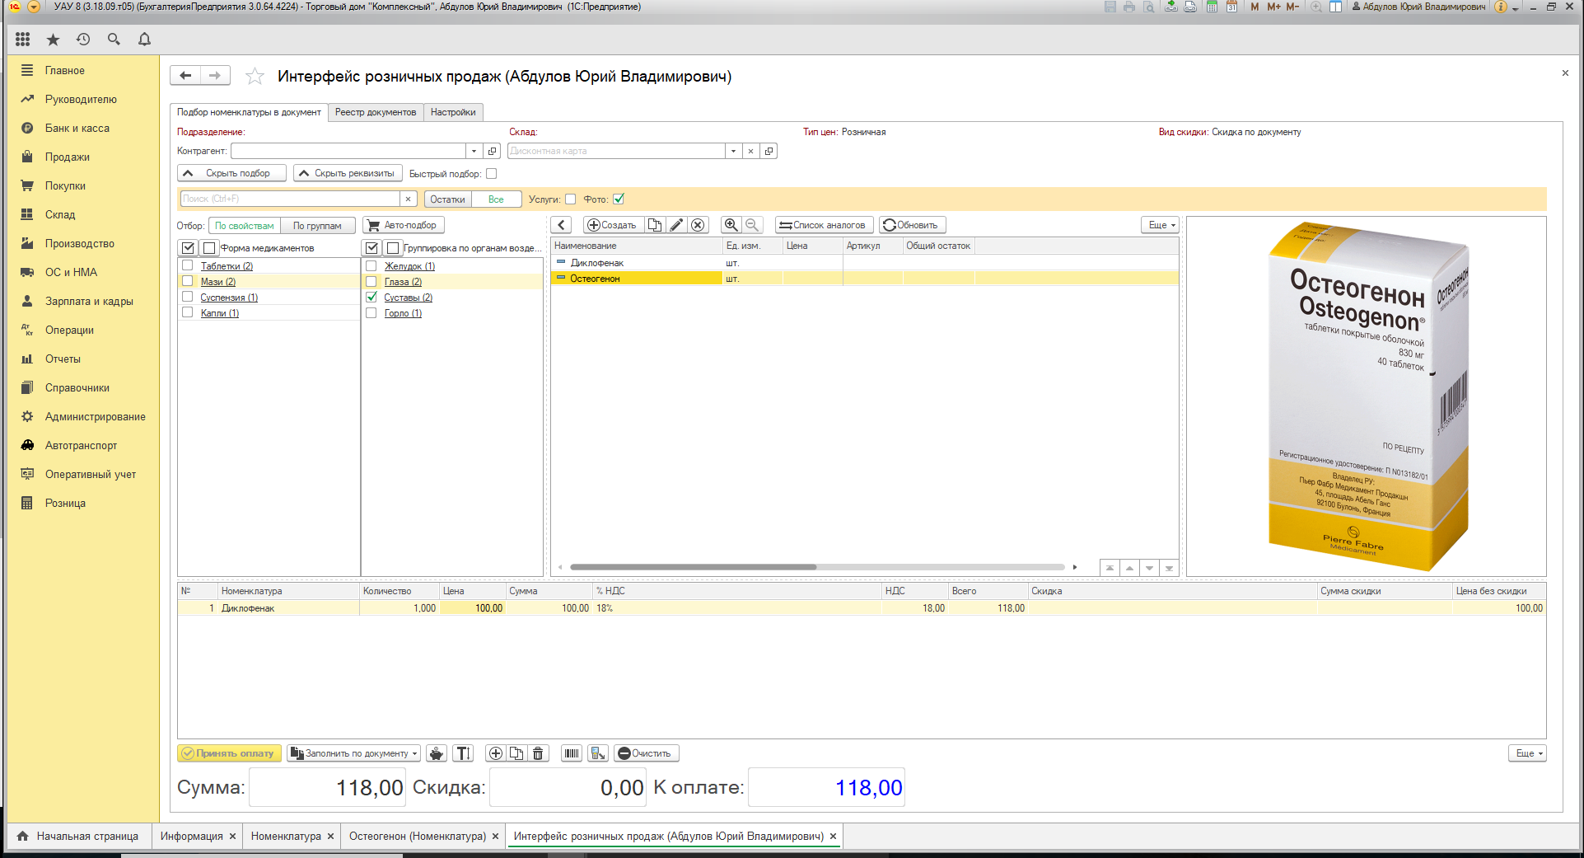Open the favorites star in top toolbar
The height and width of the screenshot is (858, 1584).
(x=53, y=39)
